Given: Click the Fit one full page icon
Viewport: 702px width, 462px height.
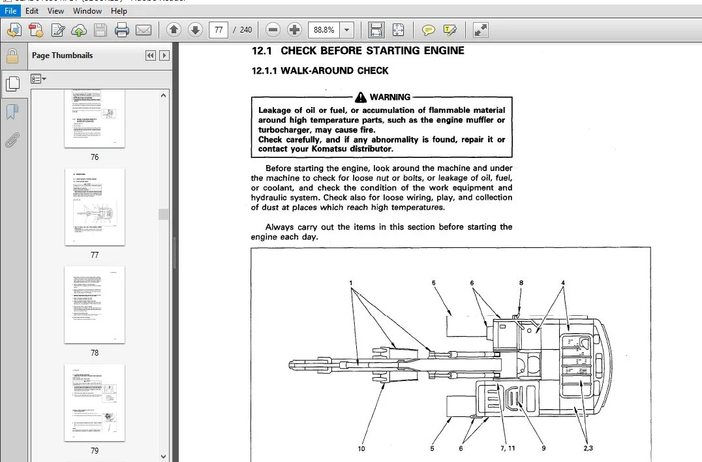Looking at the screenshot, I should coord(398,30).
